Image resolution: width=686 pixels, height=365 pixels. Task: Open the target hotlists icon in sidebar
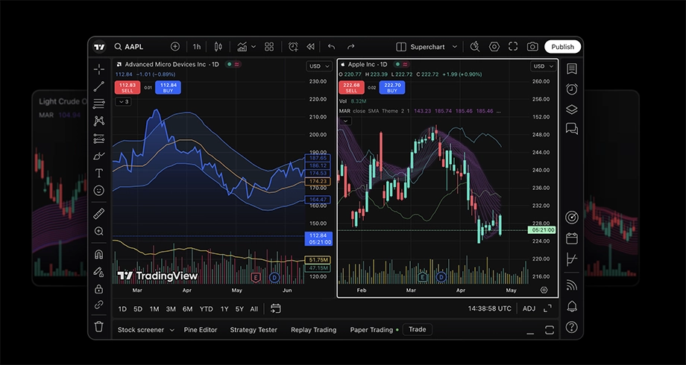[572, 218]
